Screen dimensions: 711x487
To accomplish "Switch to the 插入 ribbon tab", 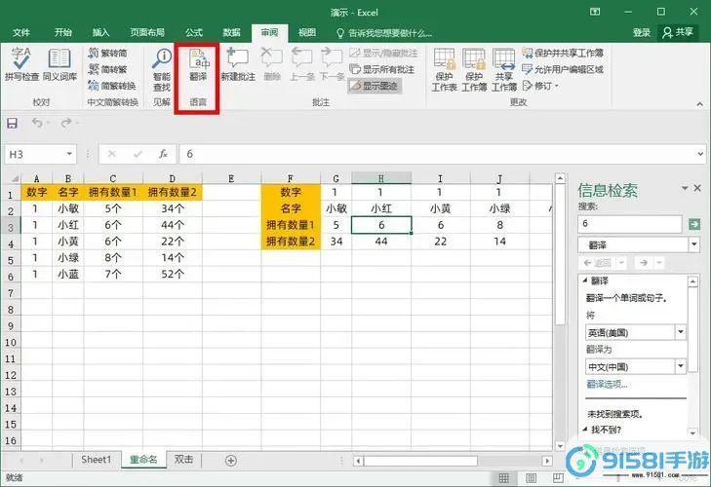I will click(x=100, y=32).
